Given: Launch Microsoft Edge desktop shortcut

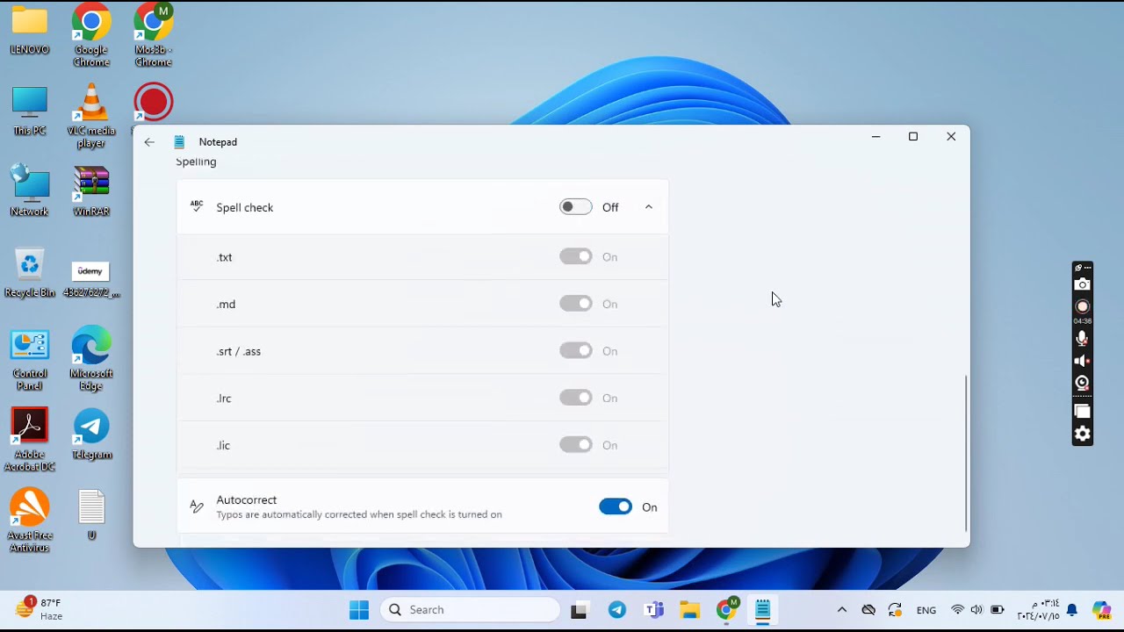Looking at the screenshot, I should pos(91,358).
